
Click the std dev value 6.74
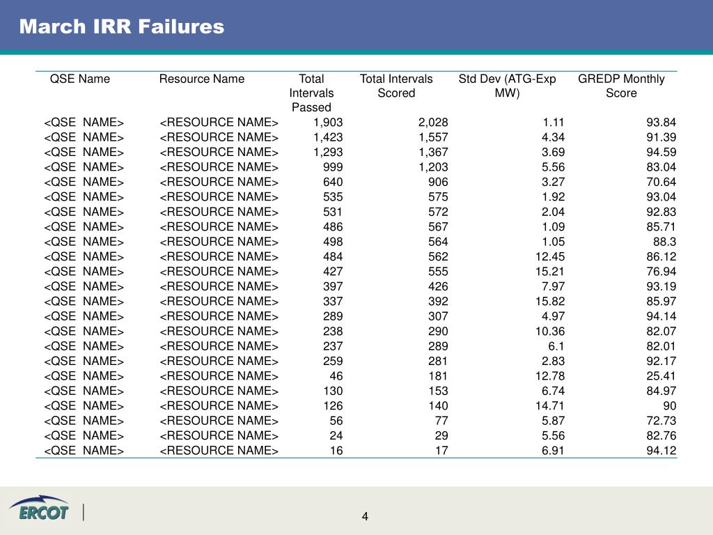(x=553, y=391)
